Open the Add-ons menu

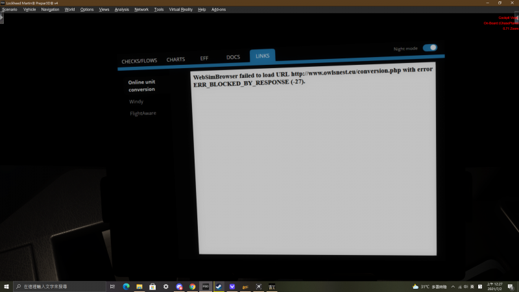(x=219, y=10)
